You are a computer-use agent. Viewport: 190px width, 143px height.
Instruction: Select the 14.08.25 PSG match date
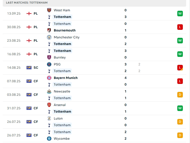pyautogui.click(x=14, y=68)
